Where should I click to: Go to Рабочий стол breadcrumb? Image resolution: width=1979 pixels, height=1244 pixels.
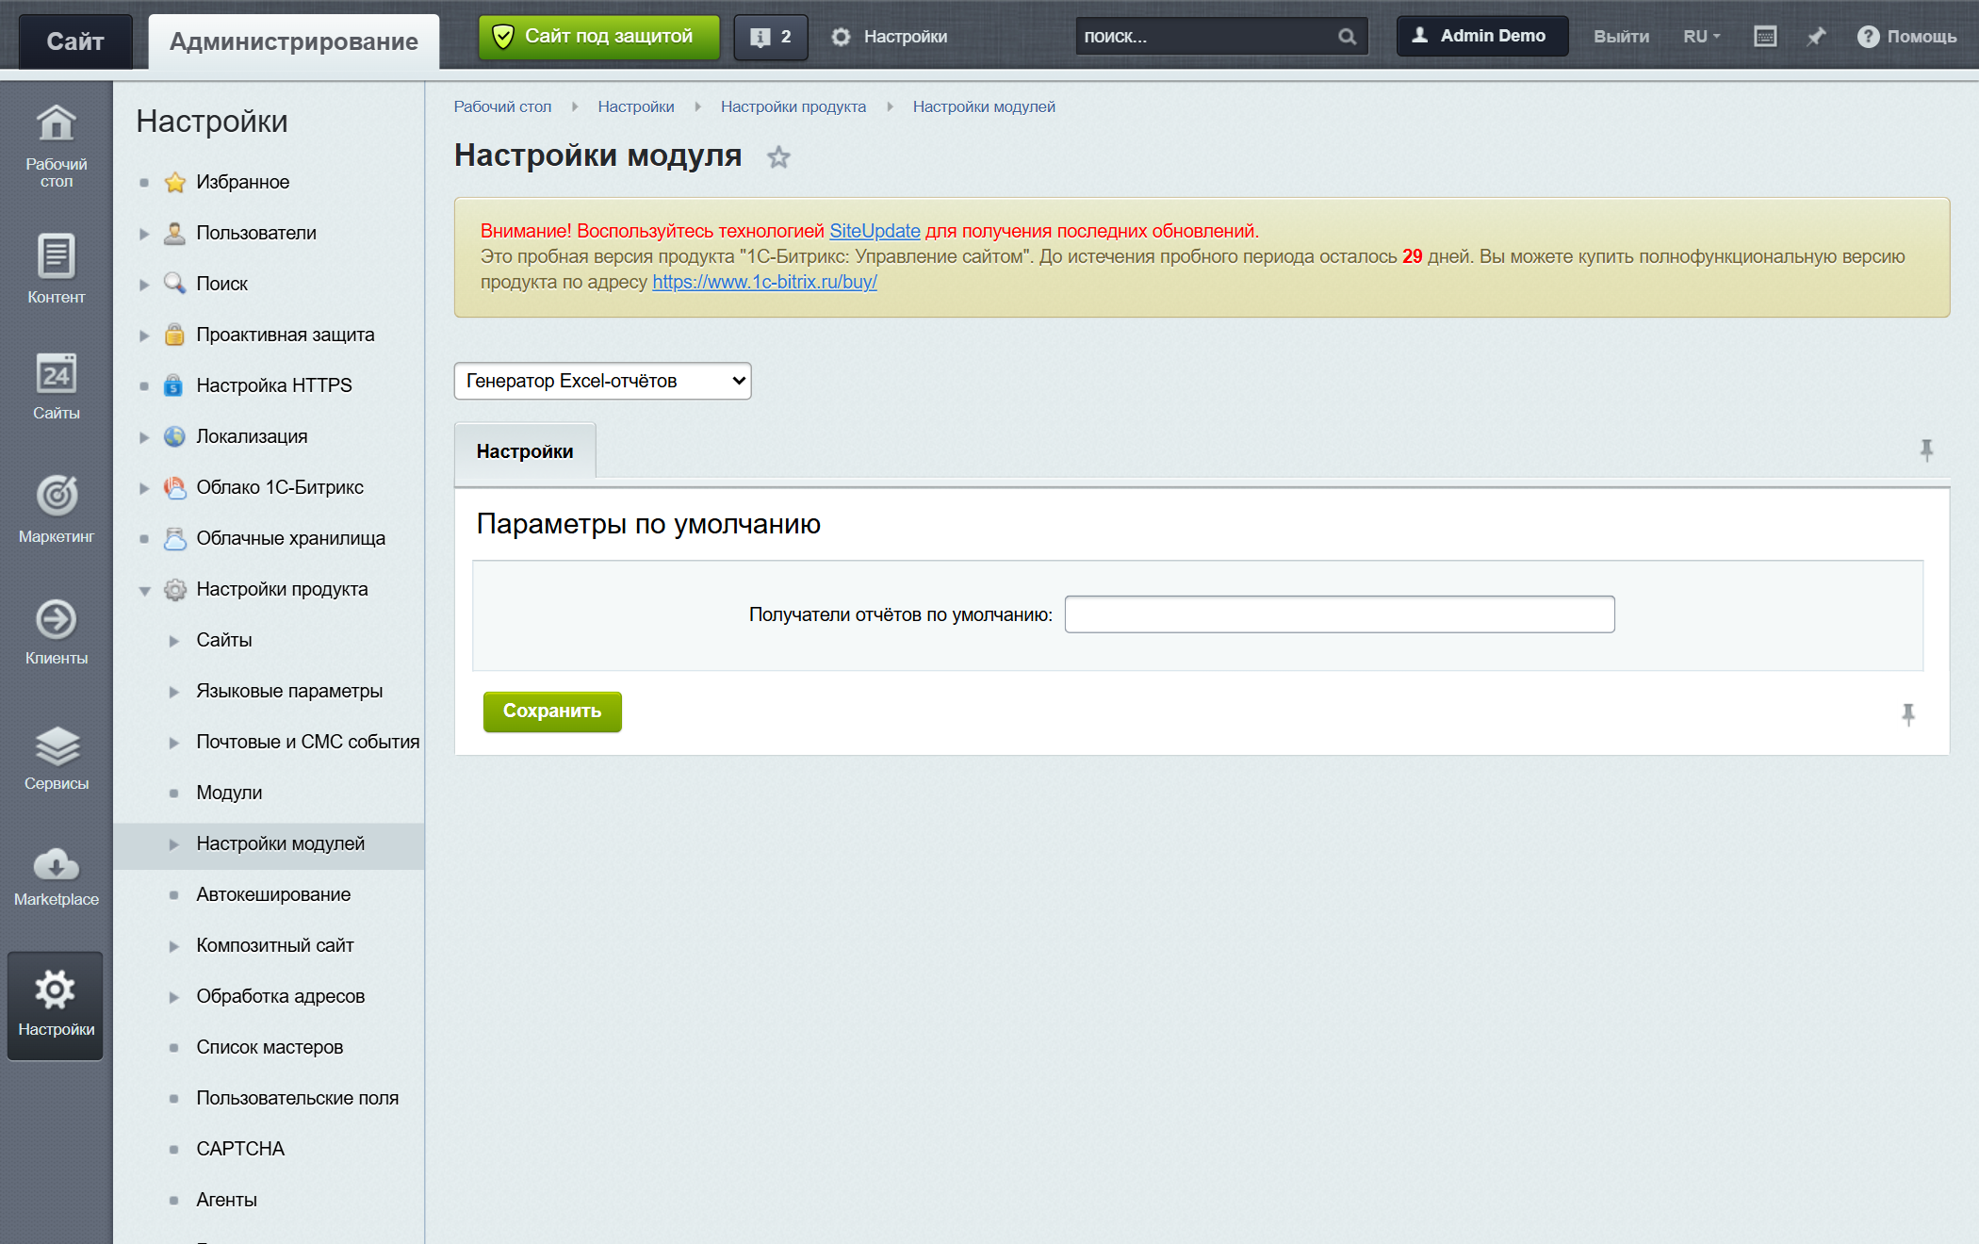point(502,106)
